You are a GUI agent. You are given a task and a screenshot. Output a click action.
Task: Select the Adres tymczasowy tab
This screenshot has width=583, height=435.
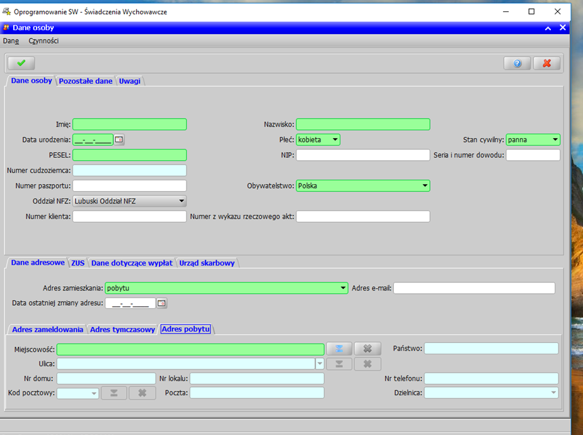[122, 330]
